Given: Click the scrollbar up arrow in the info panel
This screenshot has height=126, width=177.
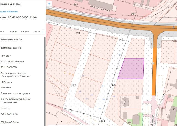Looking at the screenshot, I should tap(45, 36).
